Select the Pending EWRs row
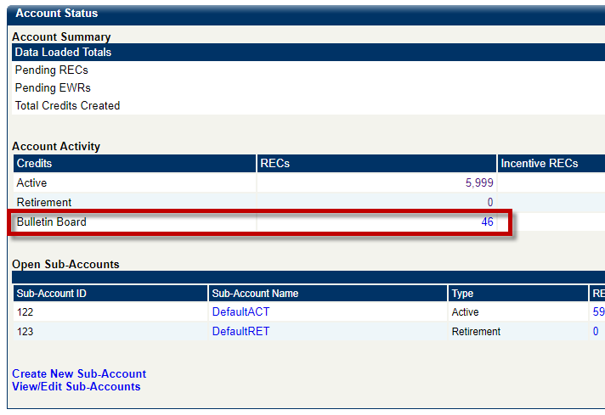The width and height of the screenshot is (605, 415). (53, 88)
